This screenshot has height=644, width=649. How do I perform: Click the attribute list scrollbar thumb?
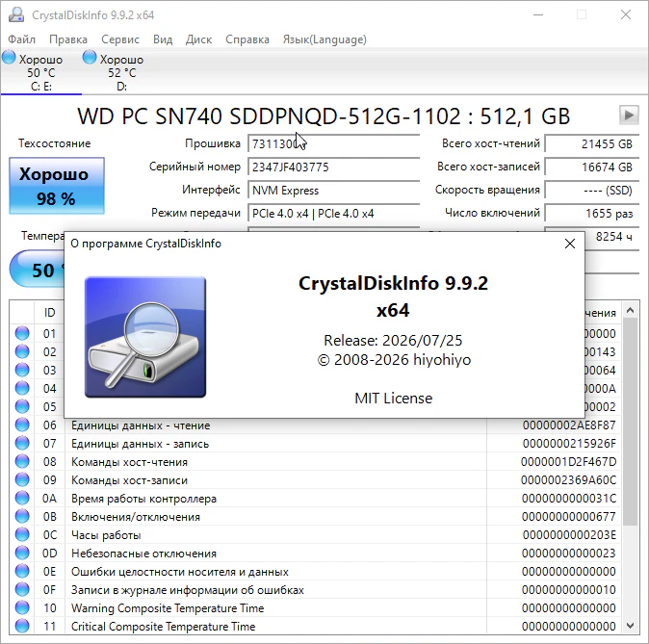pyautogui.click(x=631, y=422)
